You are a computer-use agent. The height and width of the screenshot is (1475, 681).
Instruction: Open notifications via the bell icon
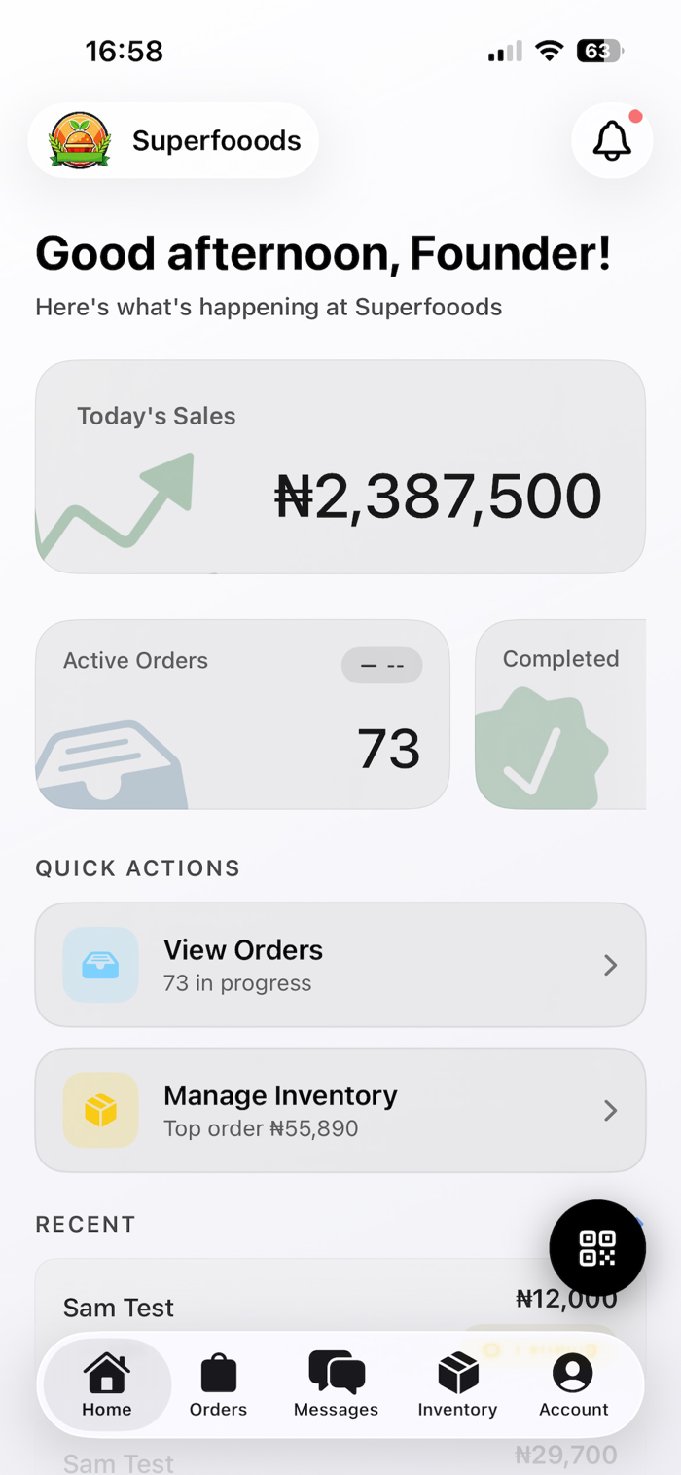pos(612,141)
